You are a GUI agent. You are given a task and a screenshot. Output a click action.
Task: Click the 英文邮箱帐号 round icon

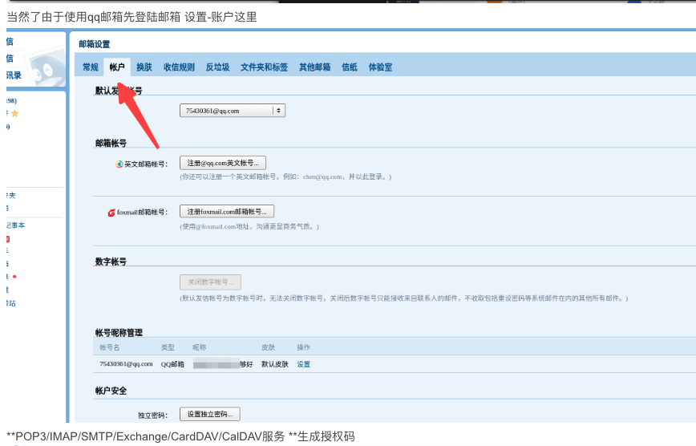(119, 164)
